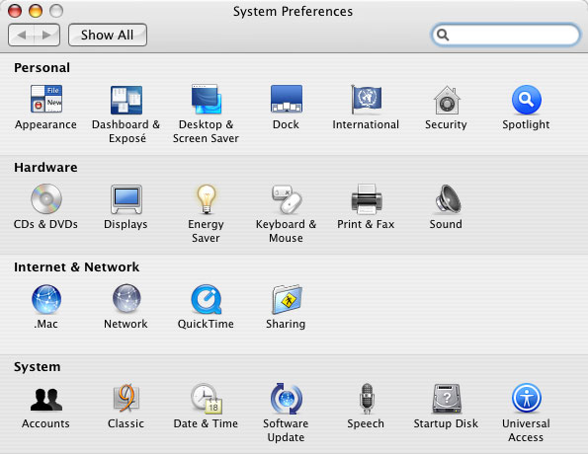Image resolution: width=588 pixels, height=454 pixels.
Task: Open Speech preferences microphone icon
Action: pos(367,399)
